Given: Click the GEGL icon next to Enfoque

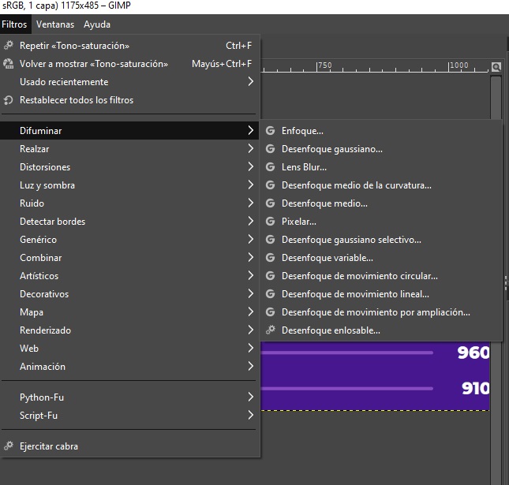Looking at the screenshot, I should click(x=270, y=131).
